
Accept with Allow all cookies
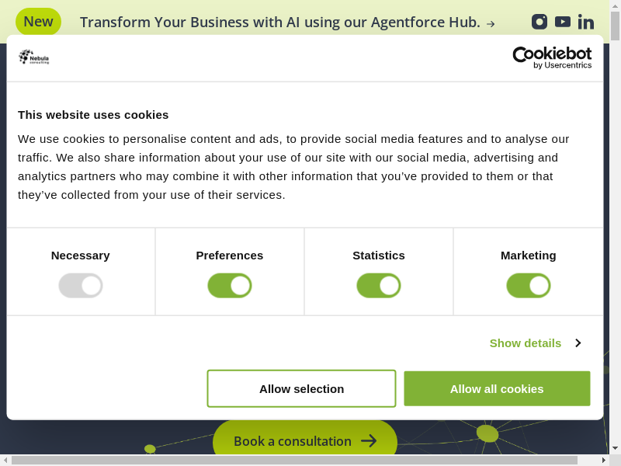click(x=497, y=388)
